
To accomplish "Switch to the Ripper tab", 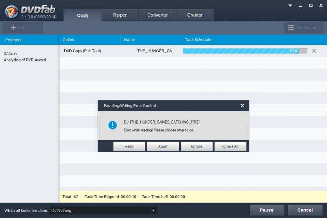I will [120, 15].
